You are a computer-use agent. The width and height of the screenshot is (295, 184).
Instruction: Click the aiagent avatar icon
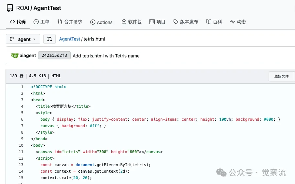click(14, 55)
